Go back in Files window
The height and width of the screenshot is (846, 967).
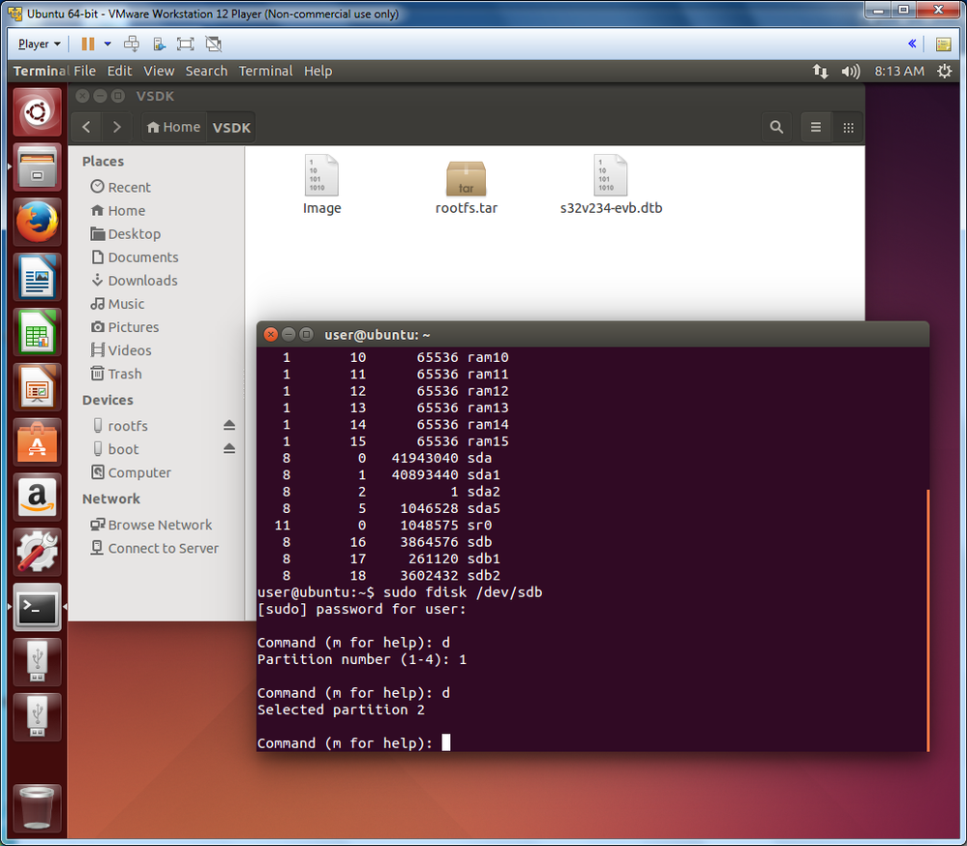pyautogui.click(x=86, y=127)
